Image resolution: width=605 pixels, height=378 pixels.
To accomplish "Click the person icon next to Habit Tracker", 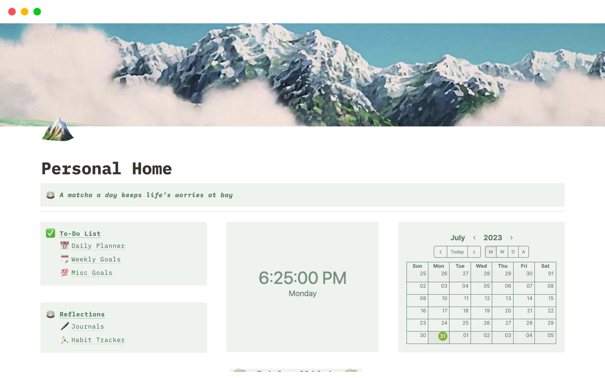I will 65,340.
